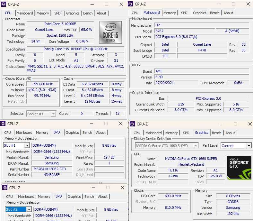Click CPU-Z app icon in Graphics window title bar
This screenshot has width=253, height=221.
pyautogui.click(x=132, y=124)
